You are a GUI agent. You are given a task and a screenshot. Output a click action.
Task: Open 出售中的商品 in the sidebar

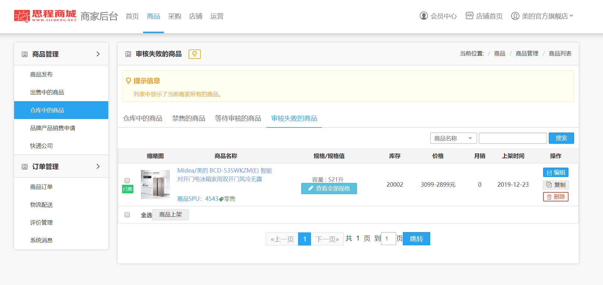tap(47, 92)
